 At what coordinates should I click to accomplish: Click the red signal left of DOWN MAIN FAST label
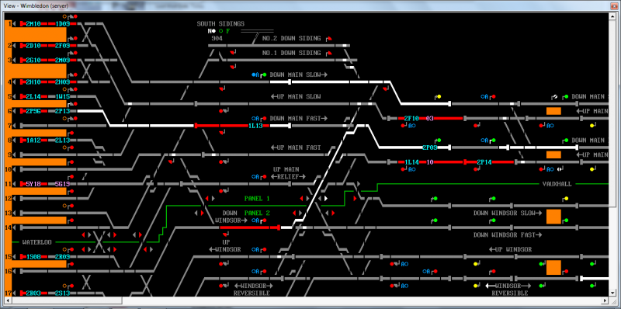(265, 119)
